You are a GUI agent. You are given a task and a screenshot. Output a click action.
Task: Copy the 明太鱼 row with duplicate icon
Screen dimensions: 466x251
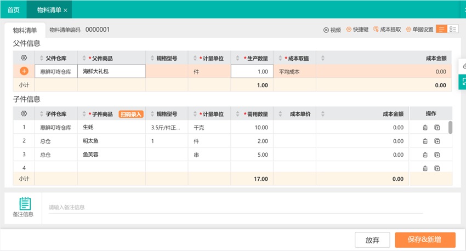point(437,141)
